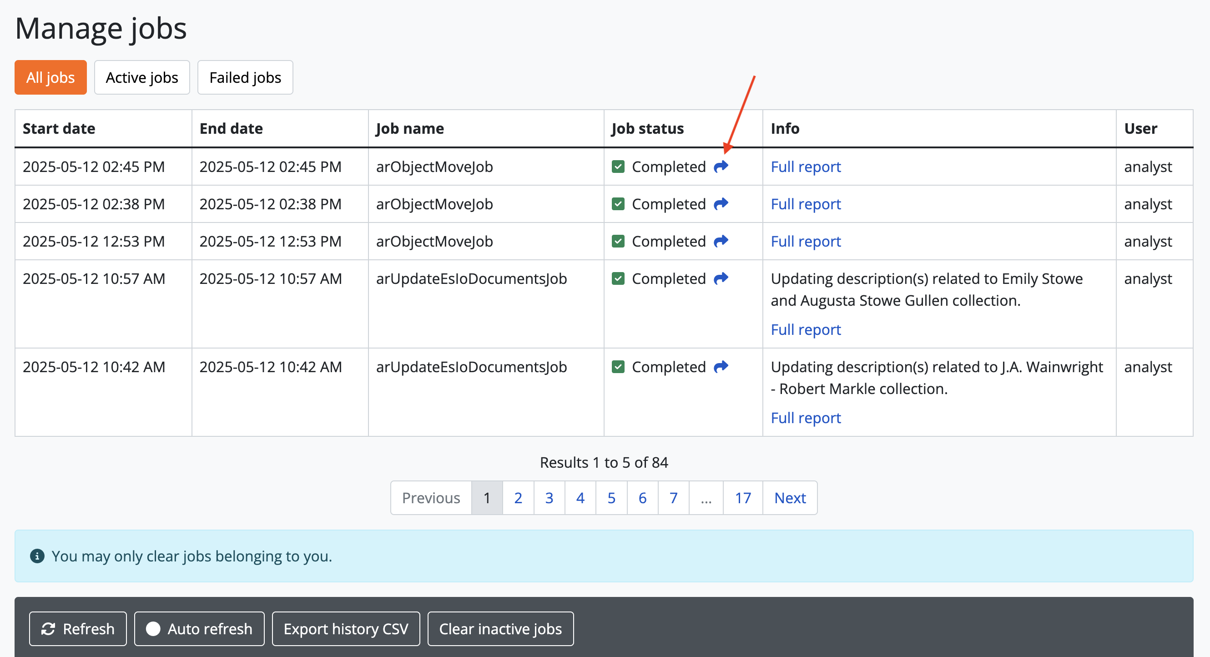Click share arrow for 02:45 PM arObjectMoveJob

click(721, 167)
